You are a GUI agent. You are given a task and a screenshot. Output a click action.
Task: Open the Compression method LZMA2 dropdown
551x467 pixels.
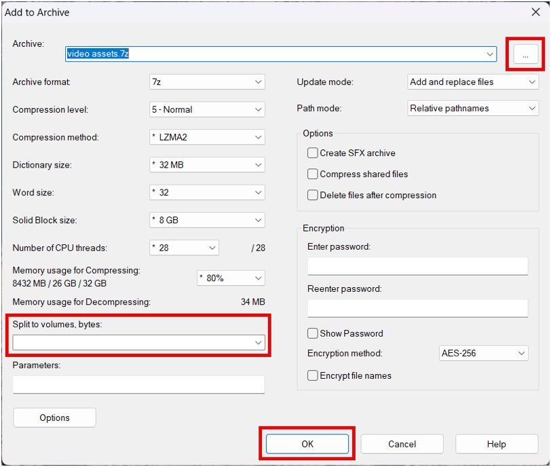[207, 138]
